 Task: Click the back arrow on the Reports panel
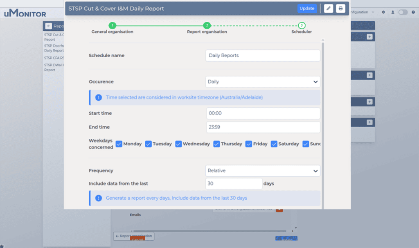coord(48,26)
